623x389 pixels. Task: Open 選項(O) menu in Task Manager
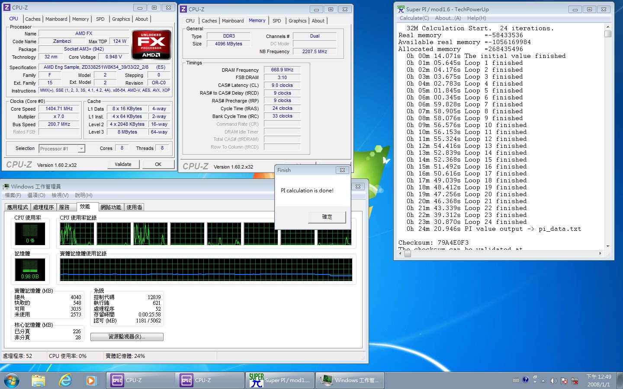pyautogui.click(x=36, y=195)
